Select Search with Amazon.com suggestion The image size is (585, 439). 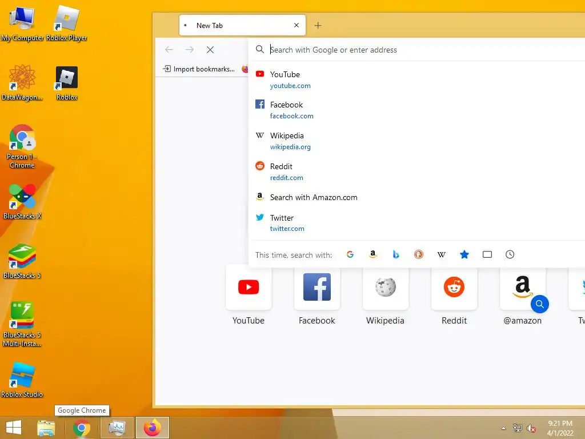[416, 197]
